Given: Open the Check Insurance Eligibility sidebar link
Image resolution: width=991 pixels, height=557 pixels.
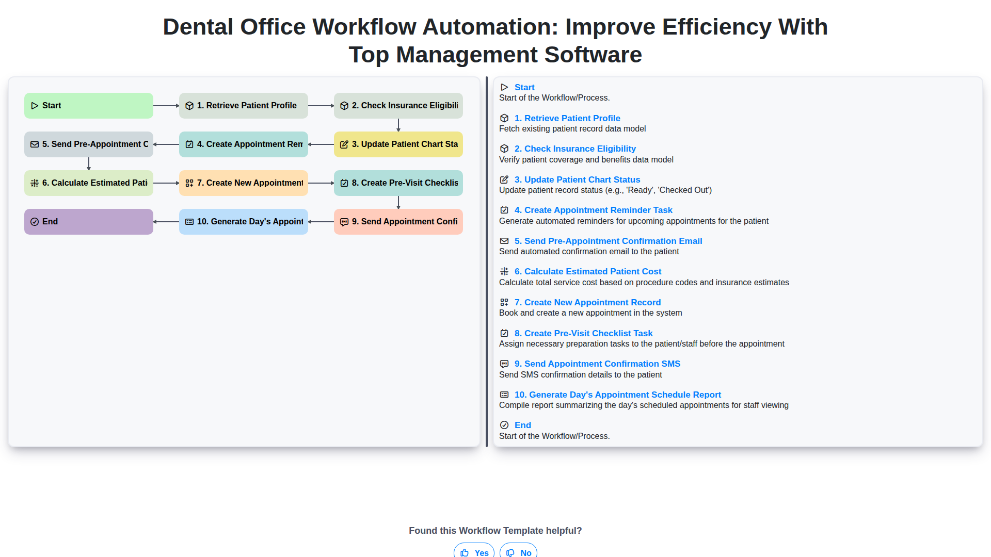Looking at the screenshot, I should pos(575,149).
